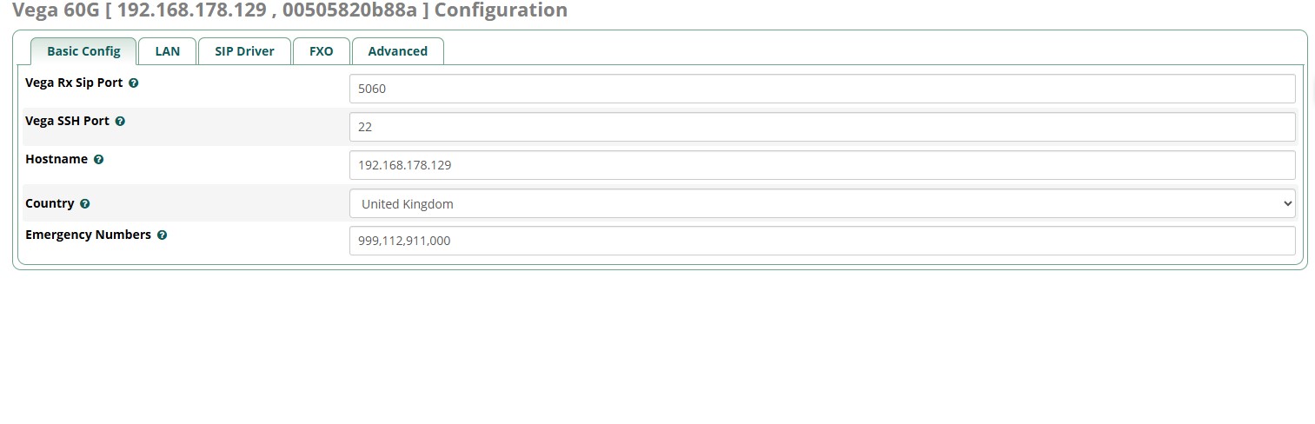Select the FXO tab
The width and height of the screenshot is (1315, 424).
321,51
